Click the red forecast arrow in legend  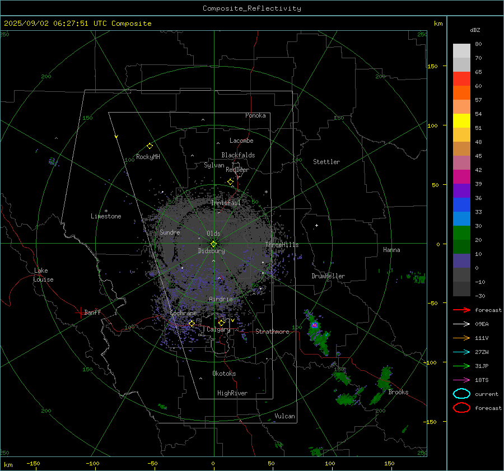coord(461,310)
